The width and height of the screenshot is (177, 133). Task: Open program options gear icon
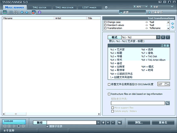pyautogui.click(x=106, y=7)
